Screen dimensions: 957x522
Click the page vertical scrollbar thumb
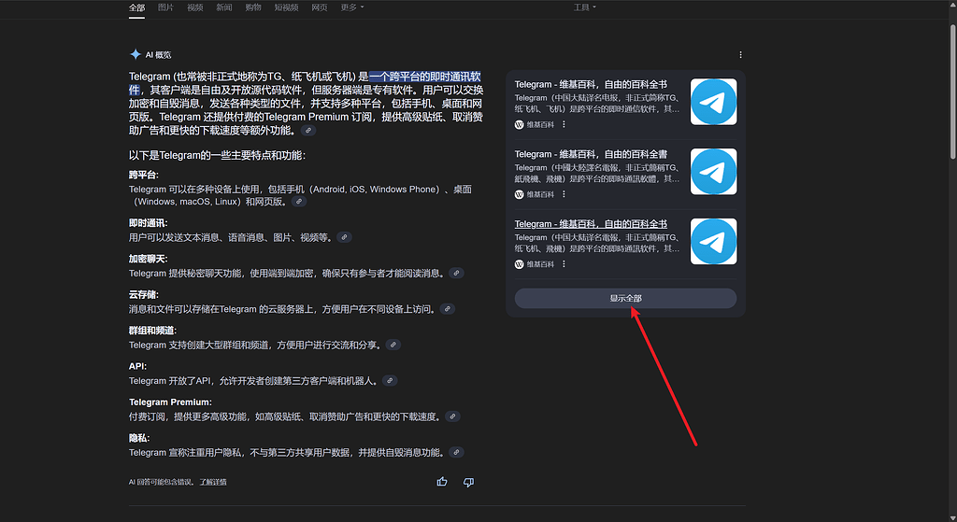952,92
